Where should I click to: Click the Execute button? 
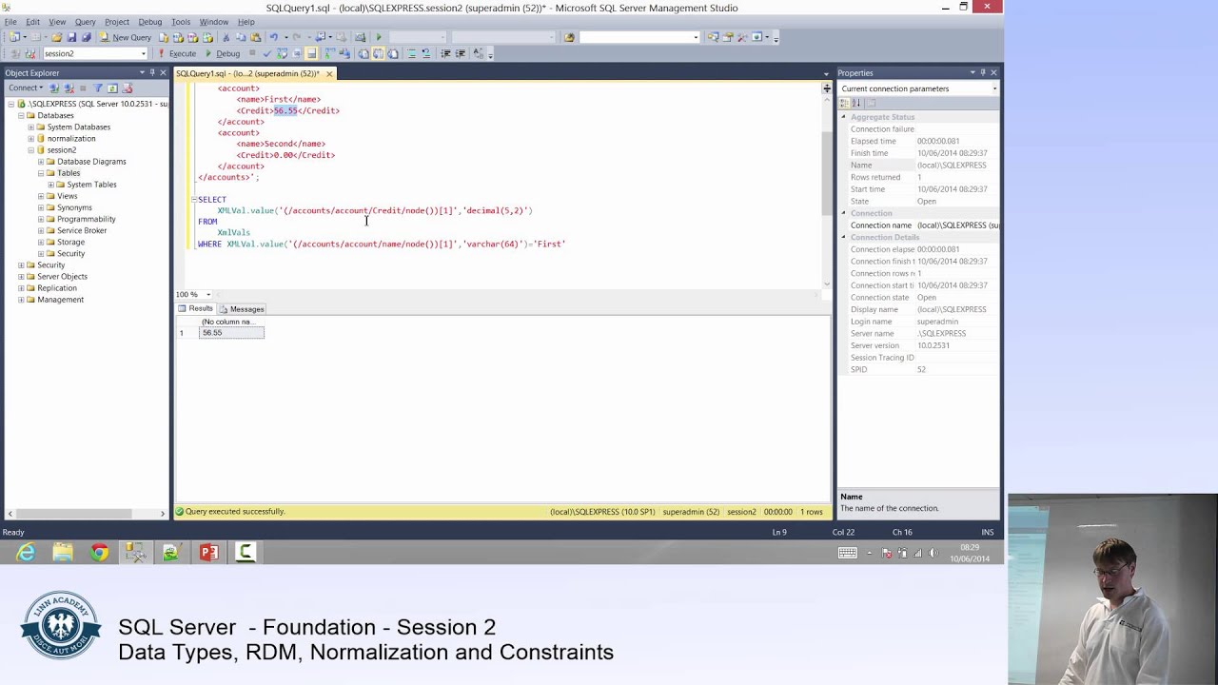pyautogui.click(x=177, y=53)
